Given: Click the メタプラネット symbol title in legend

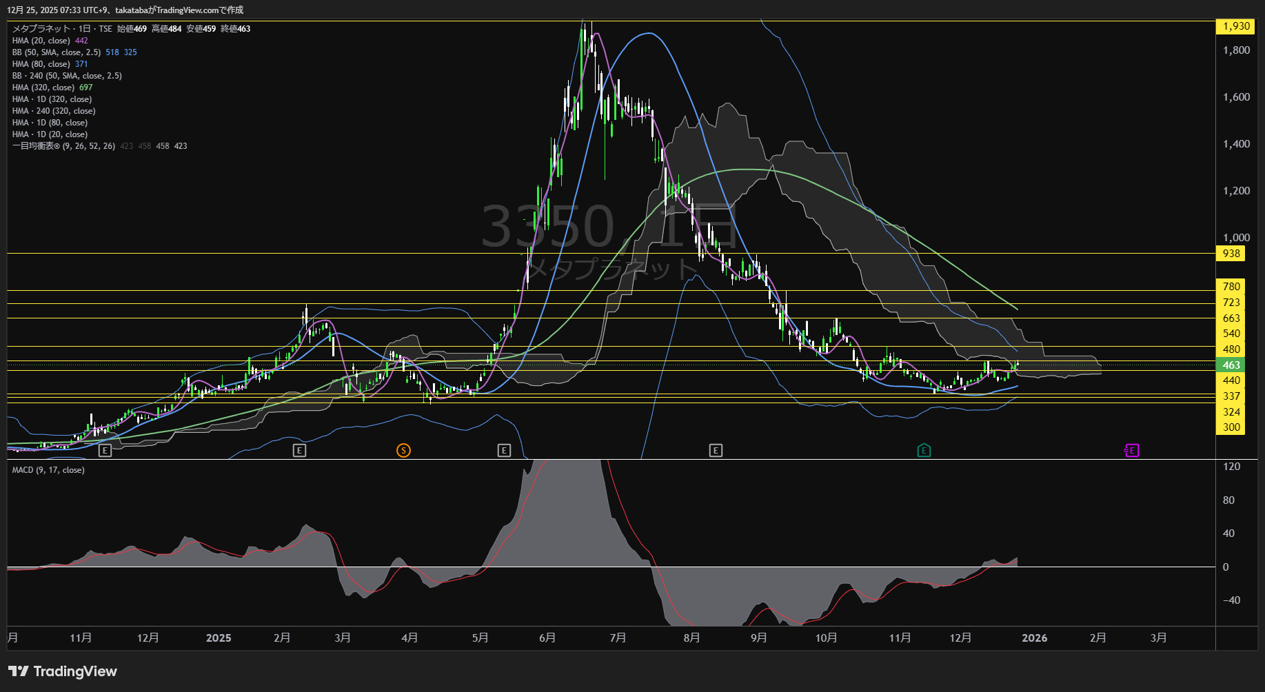Looking at the screenshot, I should 41,29.
